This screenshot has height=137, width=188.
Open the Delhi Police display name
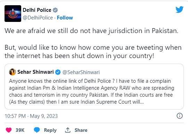(37, 10)
